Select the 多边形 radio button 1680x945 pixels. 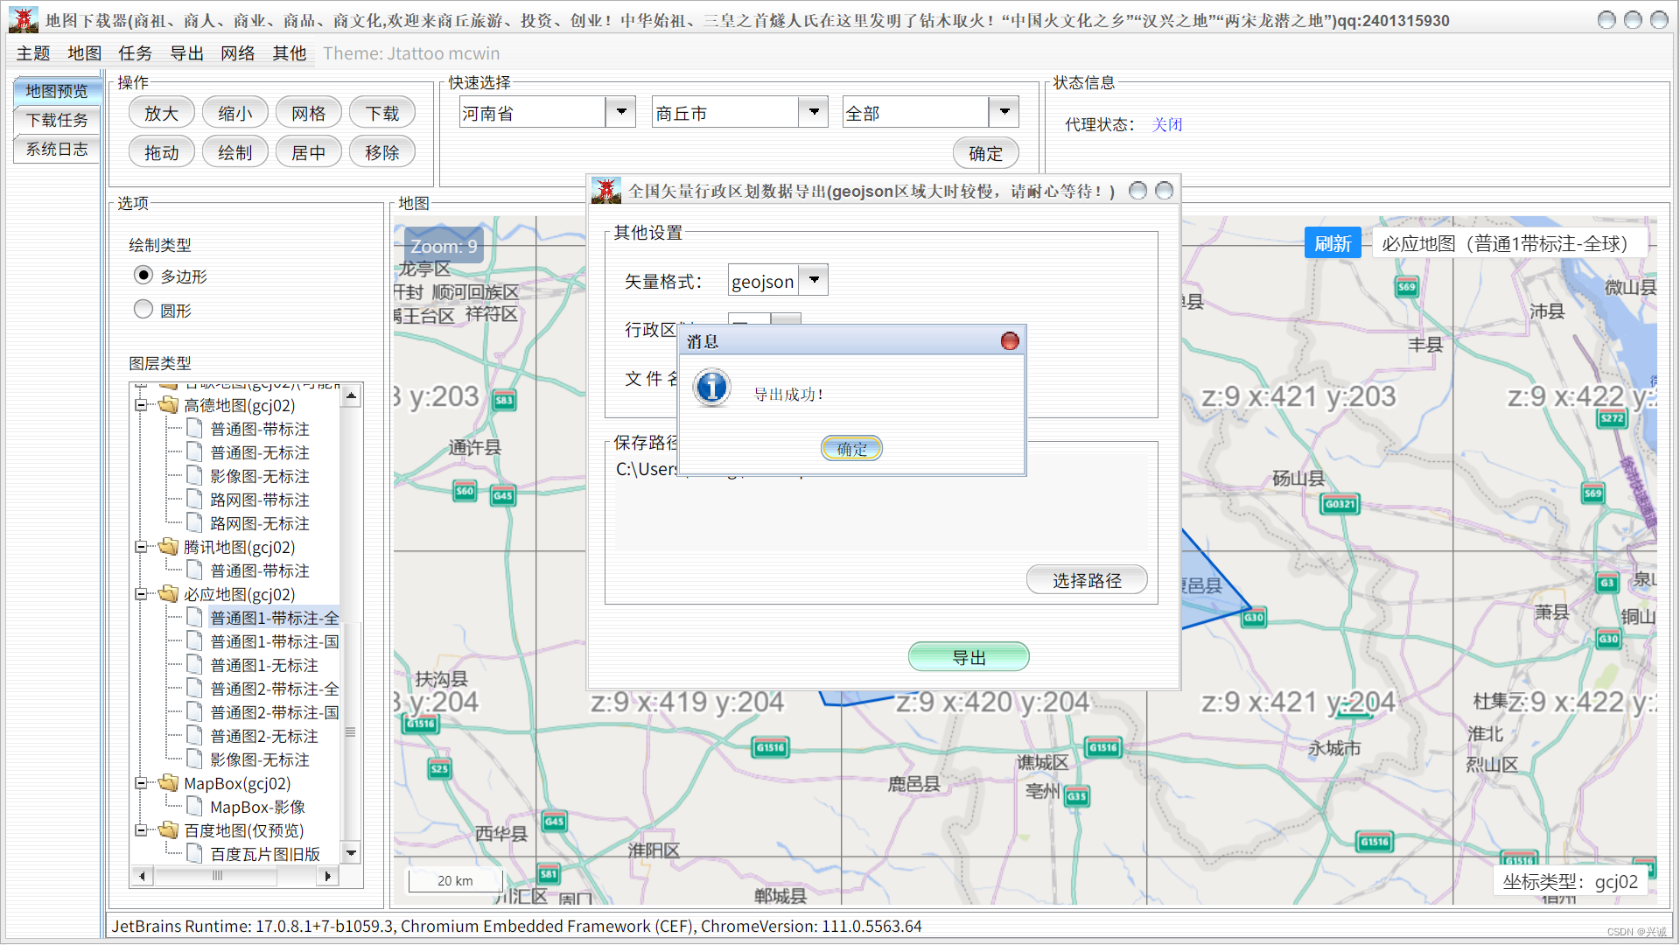point(143,276)
